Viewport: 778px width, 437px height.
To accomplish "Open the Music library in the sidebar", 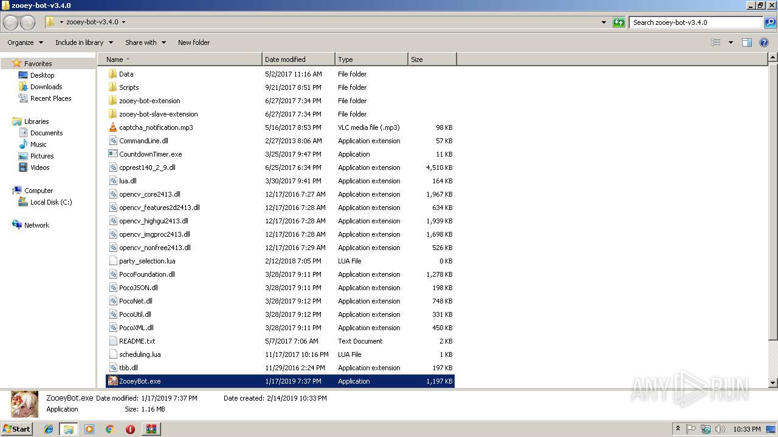I will point(38,144).
